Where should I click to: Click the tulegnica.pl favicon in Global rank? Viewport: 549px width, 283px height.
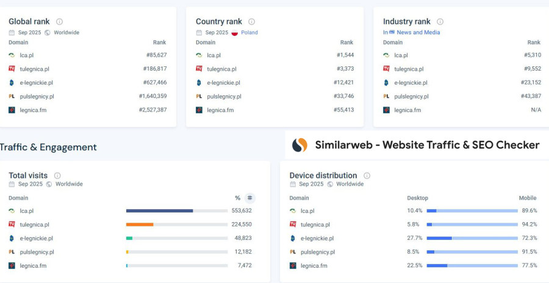tap(12, 69)
